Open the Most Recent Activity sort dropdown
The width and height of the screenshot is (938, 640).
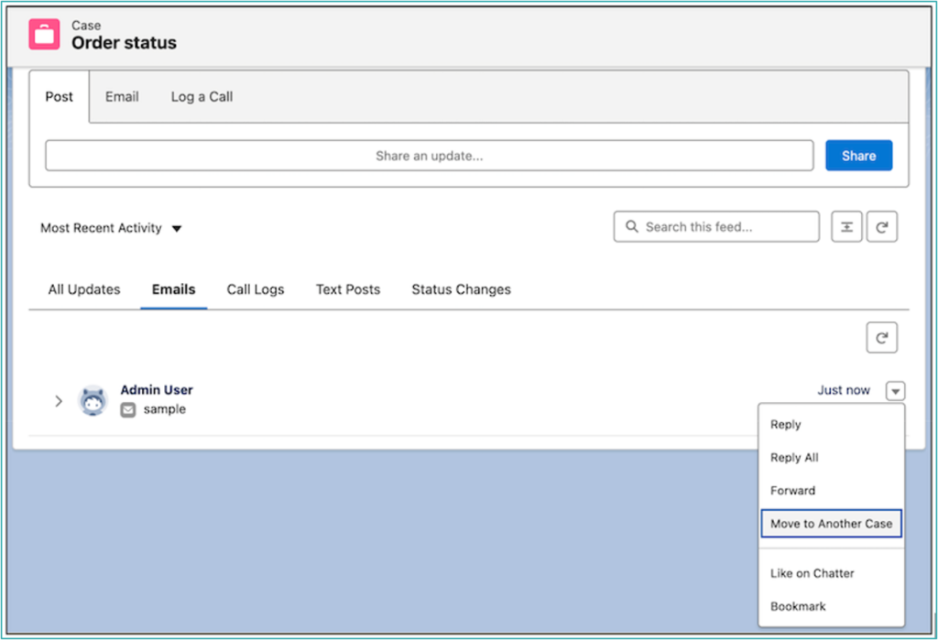(x=111, y=228)
